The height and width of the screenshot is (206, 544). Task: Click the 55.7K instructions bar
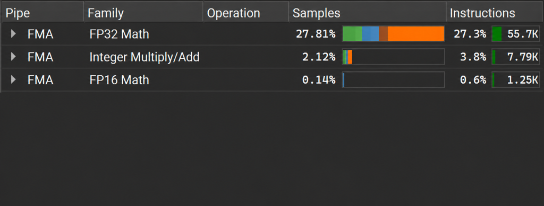point(516,34)
